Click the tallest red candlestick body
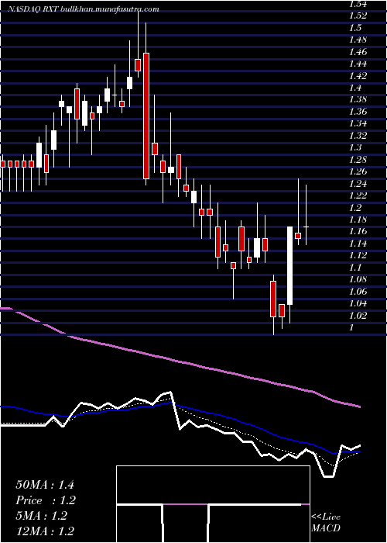 pyautogui.click(x=146, y=116)
